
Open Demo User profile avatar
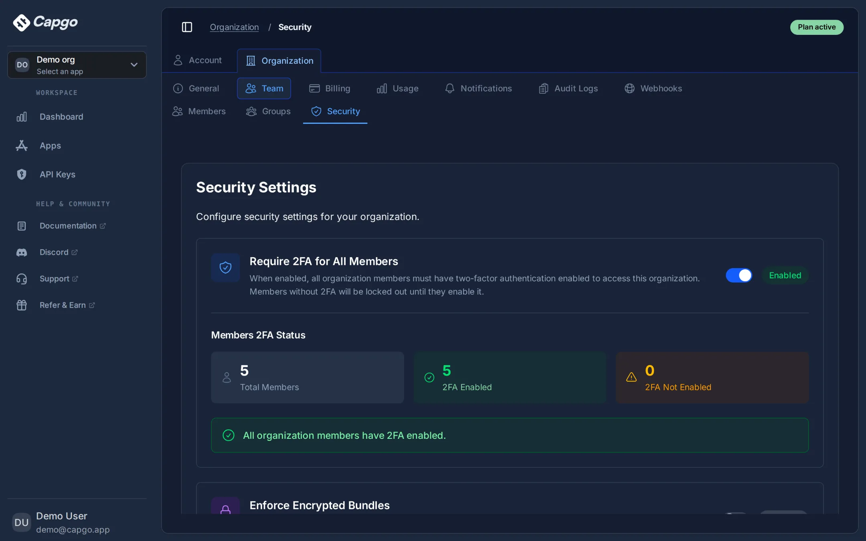[22, 522]
